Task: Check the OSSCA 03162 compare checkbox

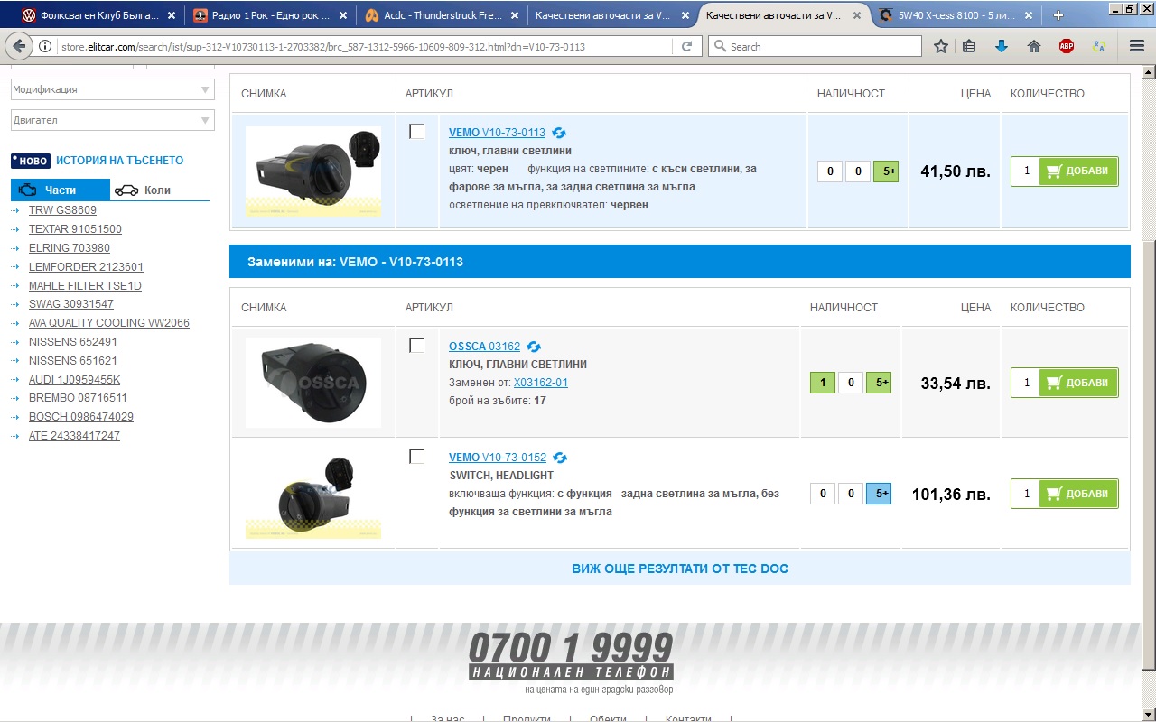Action: [416, 346]
